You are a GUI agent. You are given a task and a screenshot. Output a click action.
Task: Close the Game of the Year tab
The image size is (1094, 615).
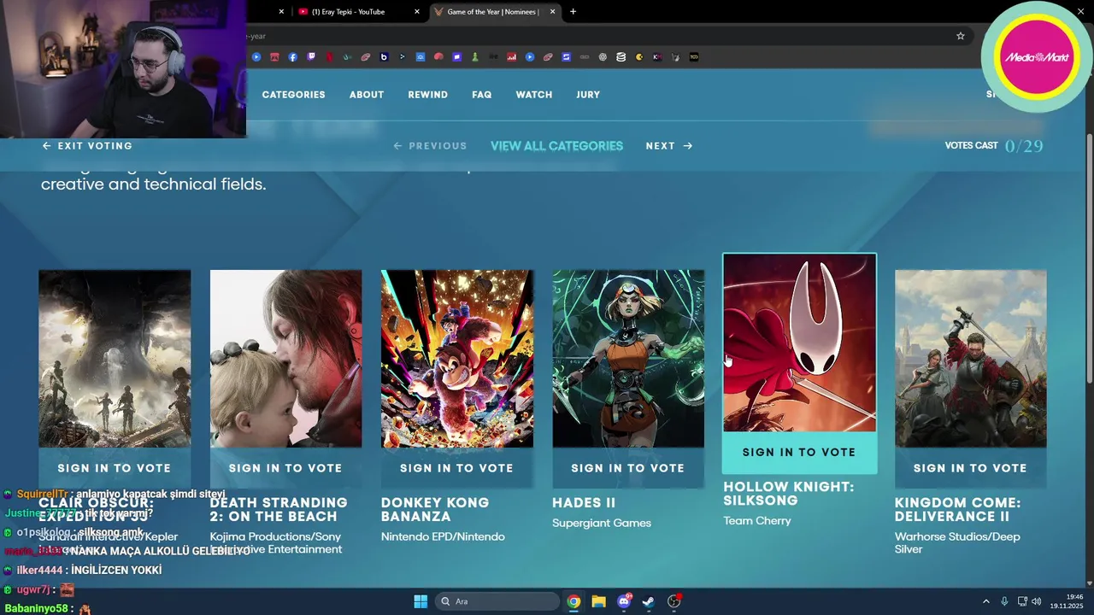552,12
